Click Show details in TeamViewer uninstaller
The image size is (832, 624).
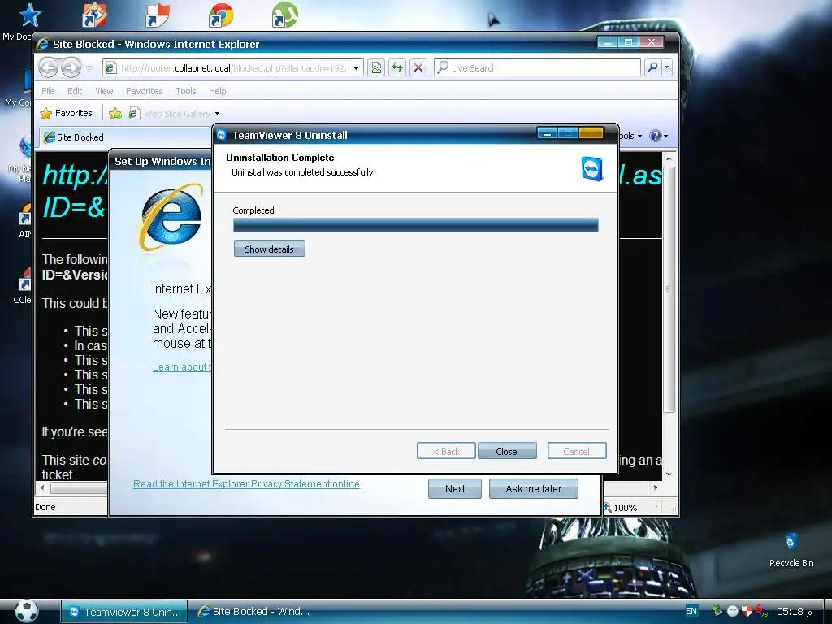[x=270, y=249]
